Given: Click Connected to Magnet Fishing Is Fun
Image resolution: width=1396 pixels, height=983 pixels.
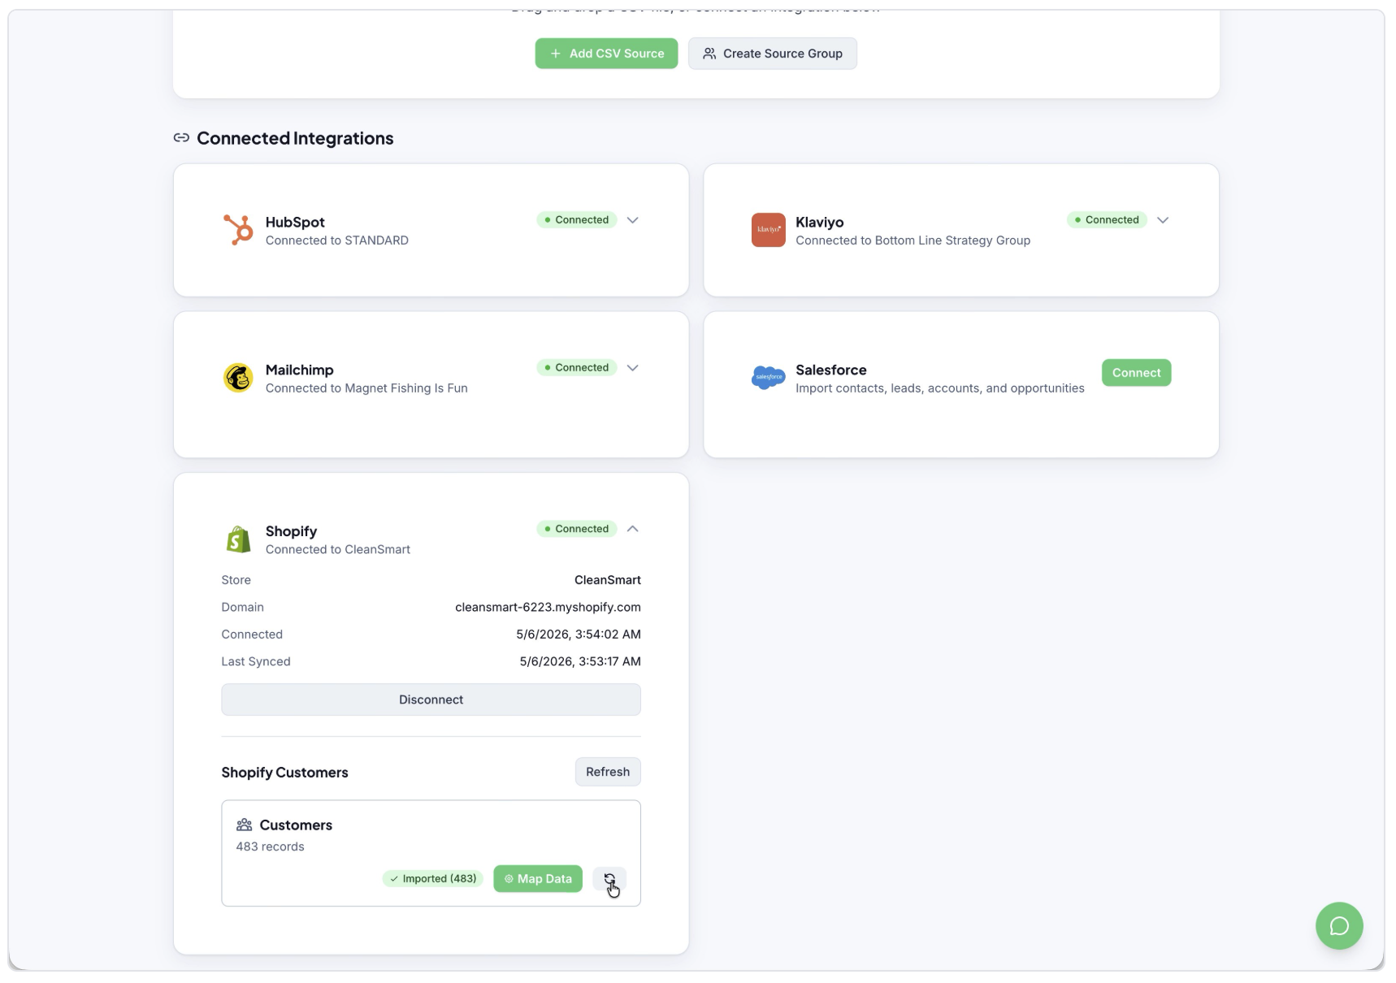Looking at the screenshot, I should click(x=366, y=388).
